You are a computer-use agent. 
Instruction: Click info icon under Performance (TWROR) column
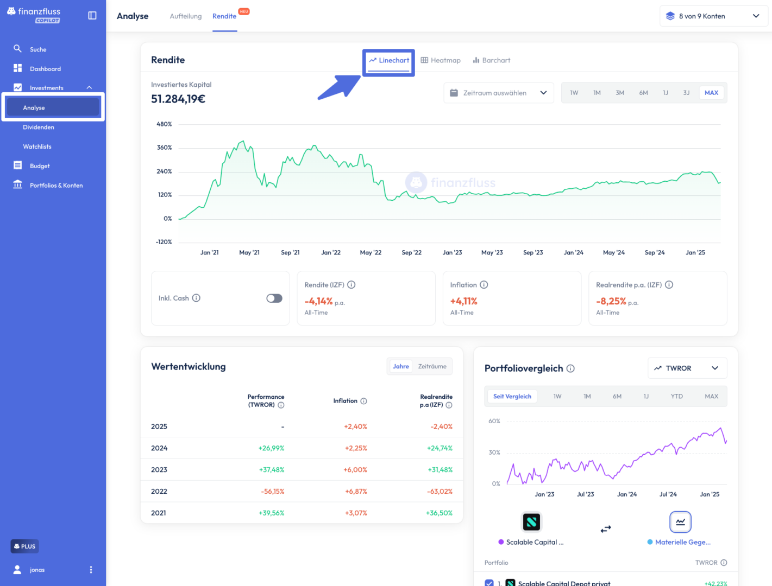pyautogui.click(x=281, y=405)
